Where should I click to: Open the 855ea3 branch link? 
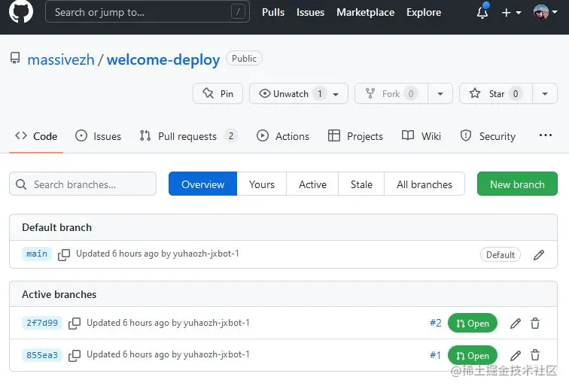[42, 355]
